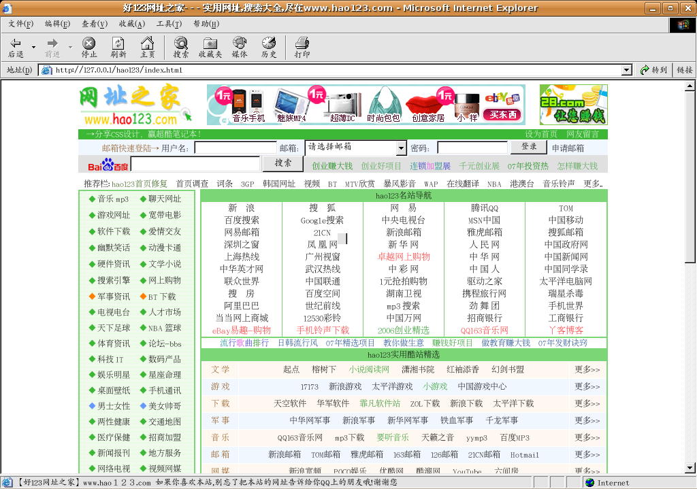Click the 密码 password input field
Viewport: 697px width, 489px height.
click(x=472, y=148)
